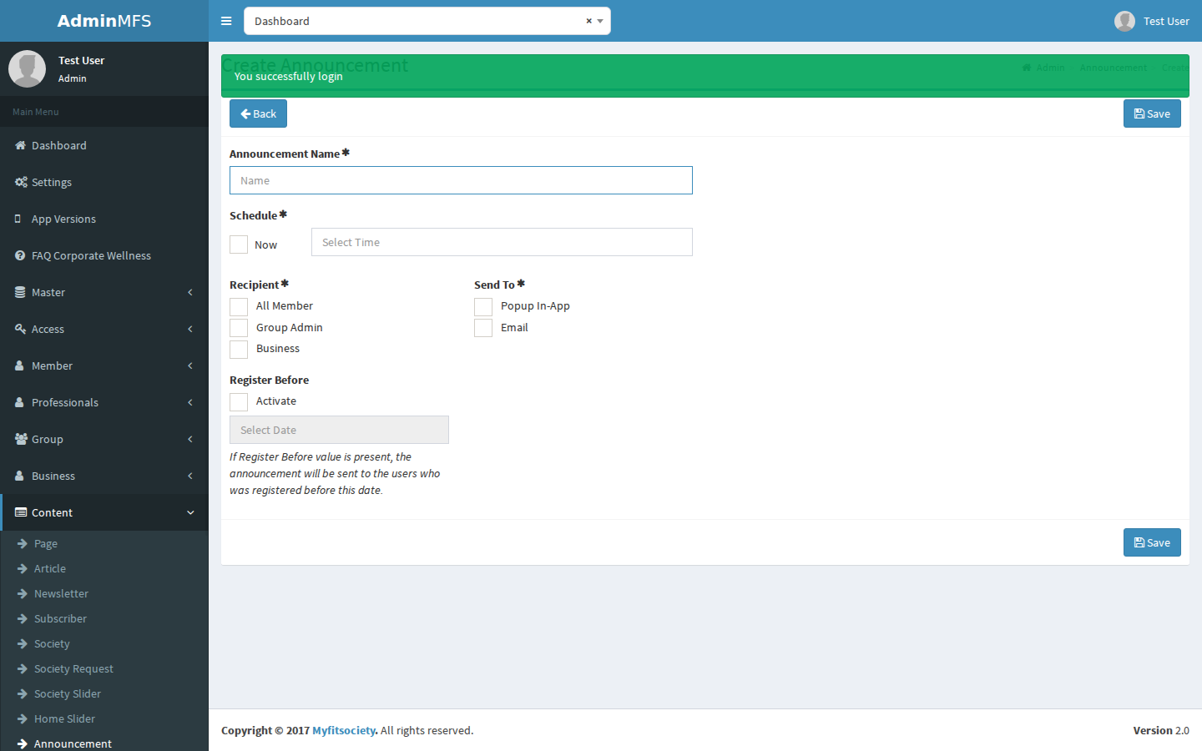Click the Master database icon
Screen dimensions: 1202x751
point(20,292)
